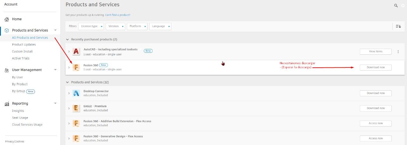Expand the Fusion 360 product row
407x145 pixels.
(69, 67)
